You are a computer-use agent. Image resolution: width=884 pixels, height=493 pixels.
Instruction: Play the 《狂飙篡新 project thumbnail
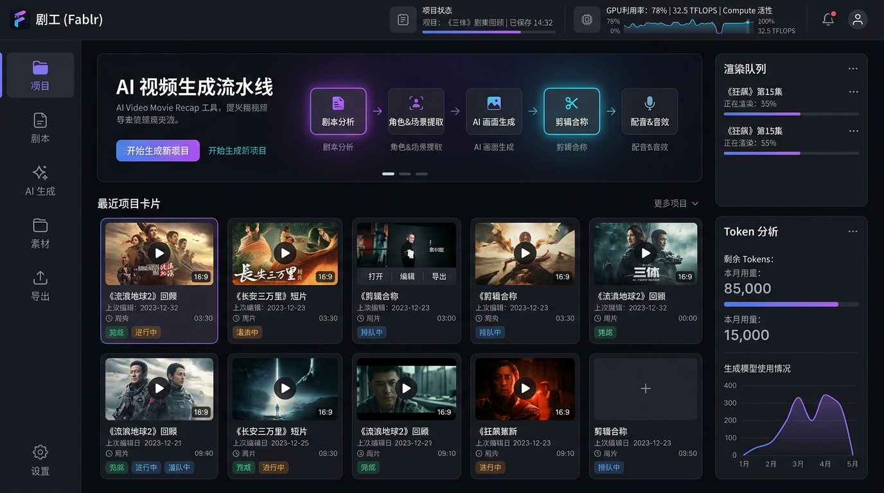[526, 388]
